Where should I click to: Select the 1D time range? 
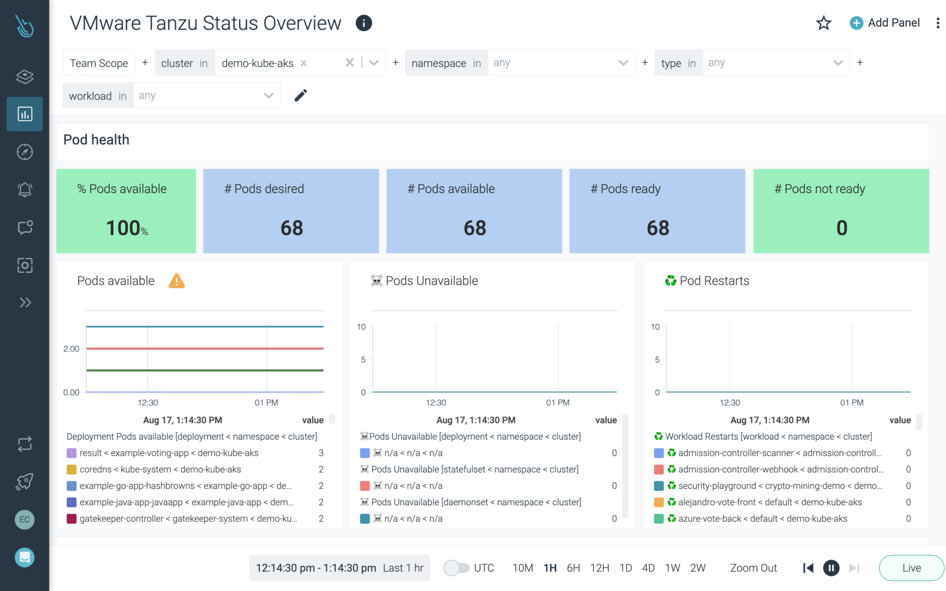click(625, 567)
